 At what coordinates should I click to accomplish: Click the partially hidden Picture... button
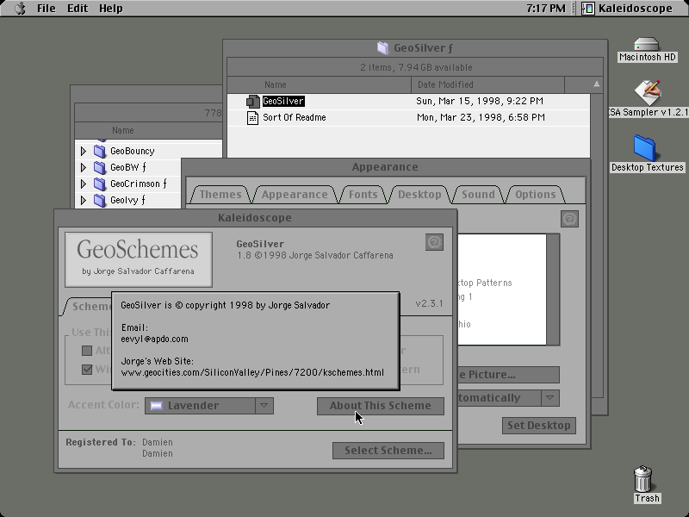(508, 375)
